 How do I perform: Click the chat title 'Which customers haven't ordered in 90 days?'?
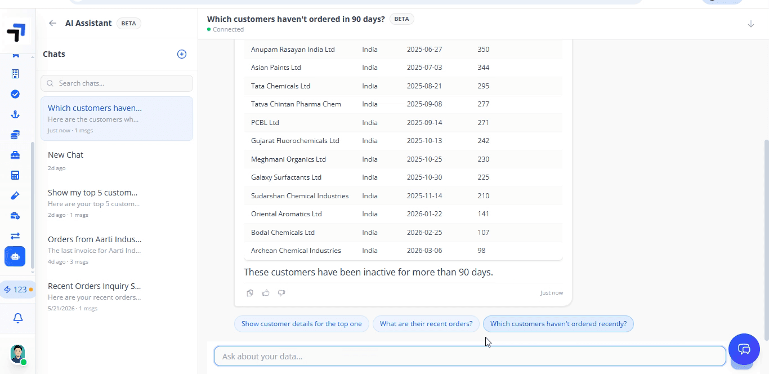click(x=296, y=19)
